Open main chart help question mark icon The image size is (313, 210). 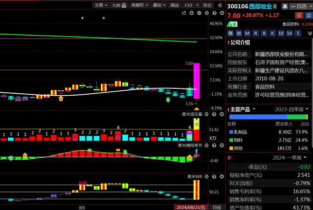[x=214, y=13]
